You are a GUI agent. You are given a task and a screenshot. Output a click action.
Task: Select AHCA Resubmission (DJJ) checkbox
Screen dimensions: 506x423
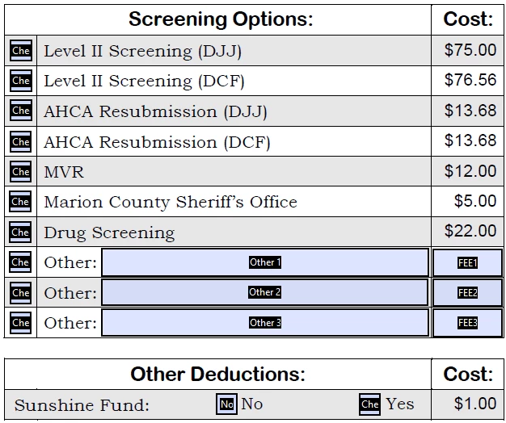coord(20,111)
